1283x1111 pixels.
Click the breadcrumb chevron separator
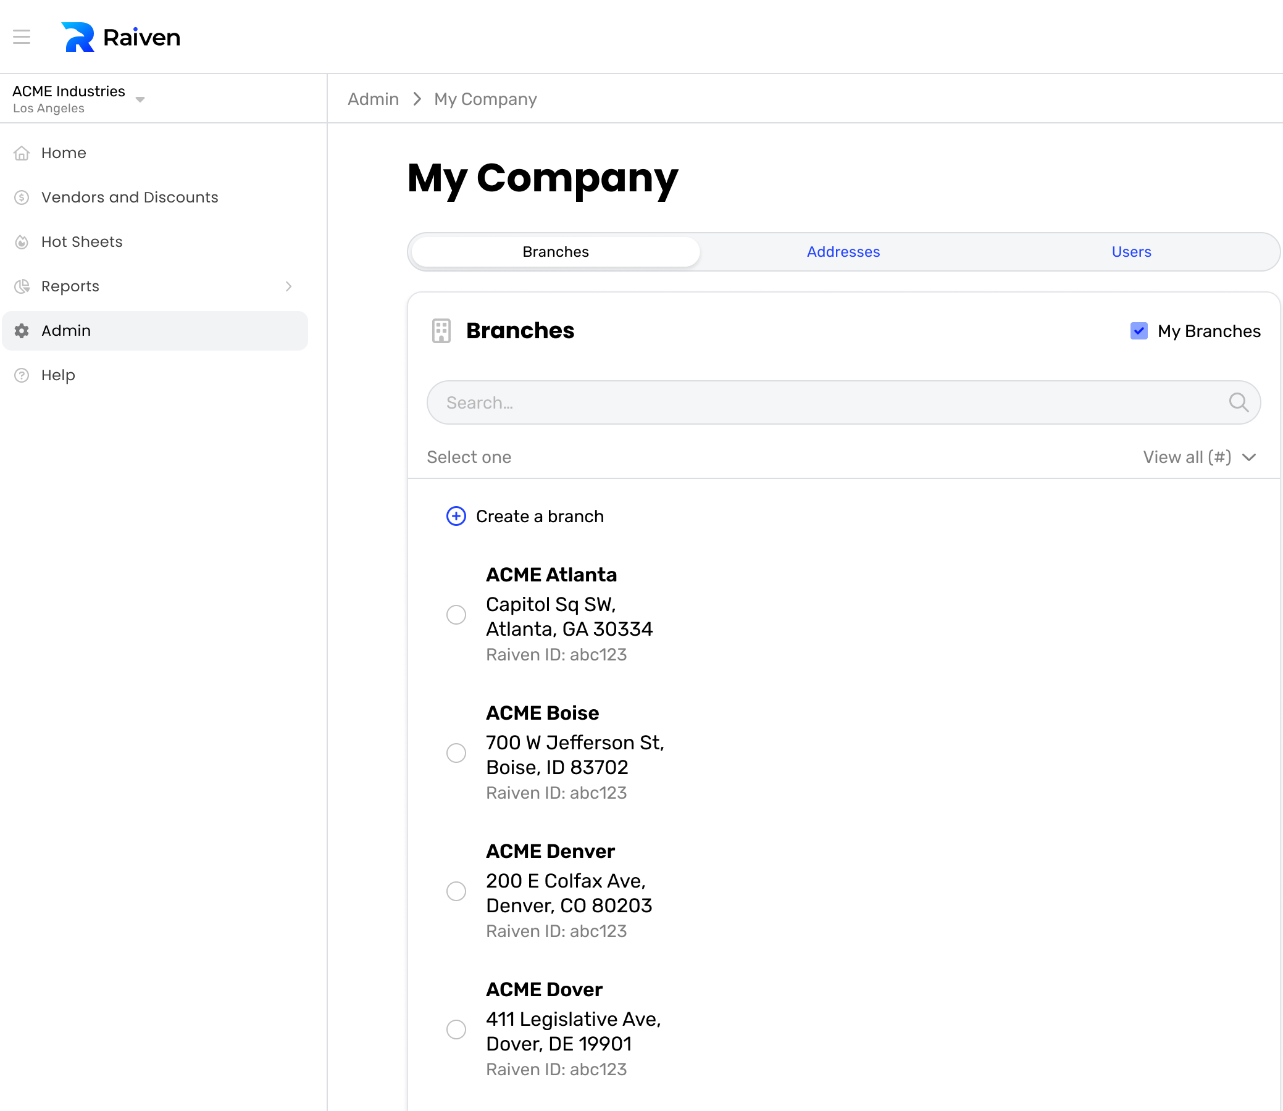(417, 99)
